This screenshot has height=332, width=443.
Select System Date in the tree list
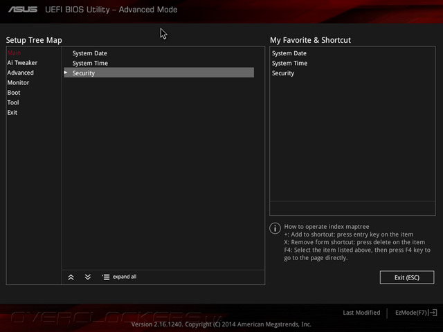point(89,53)
